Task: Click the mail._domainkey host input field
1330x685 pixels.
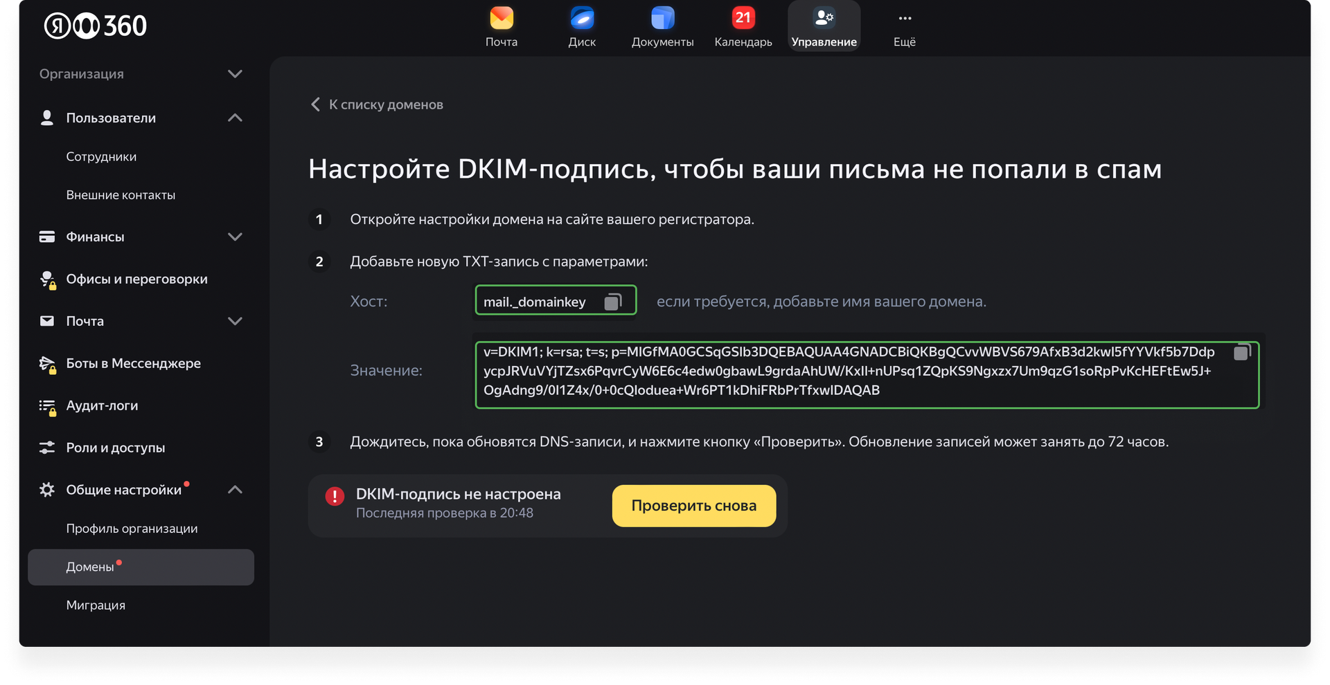Action: point(540,301)
